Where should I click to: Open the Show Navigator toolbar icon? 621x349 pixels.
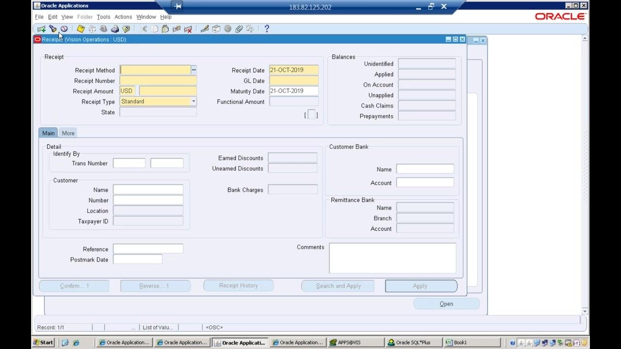[x=64, y=29]
